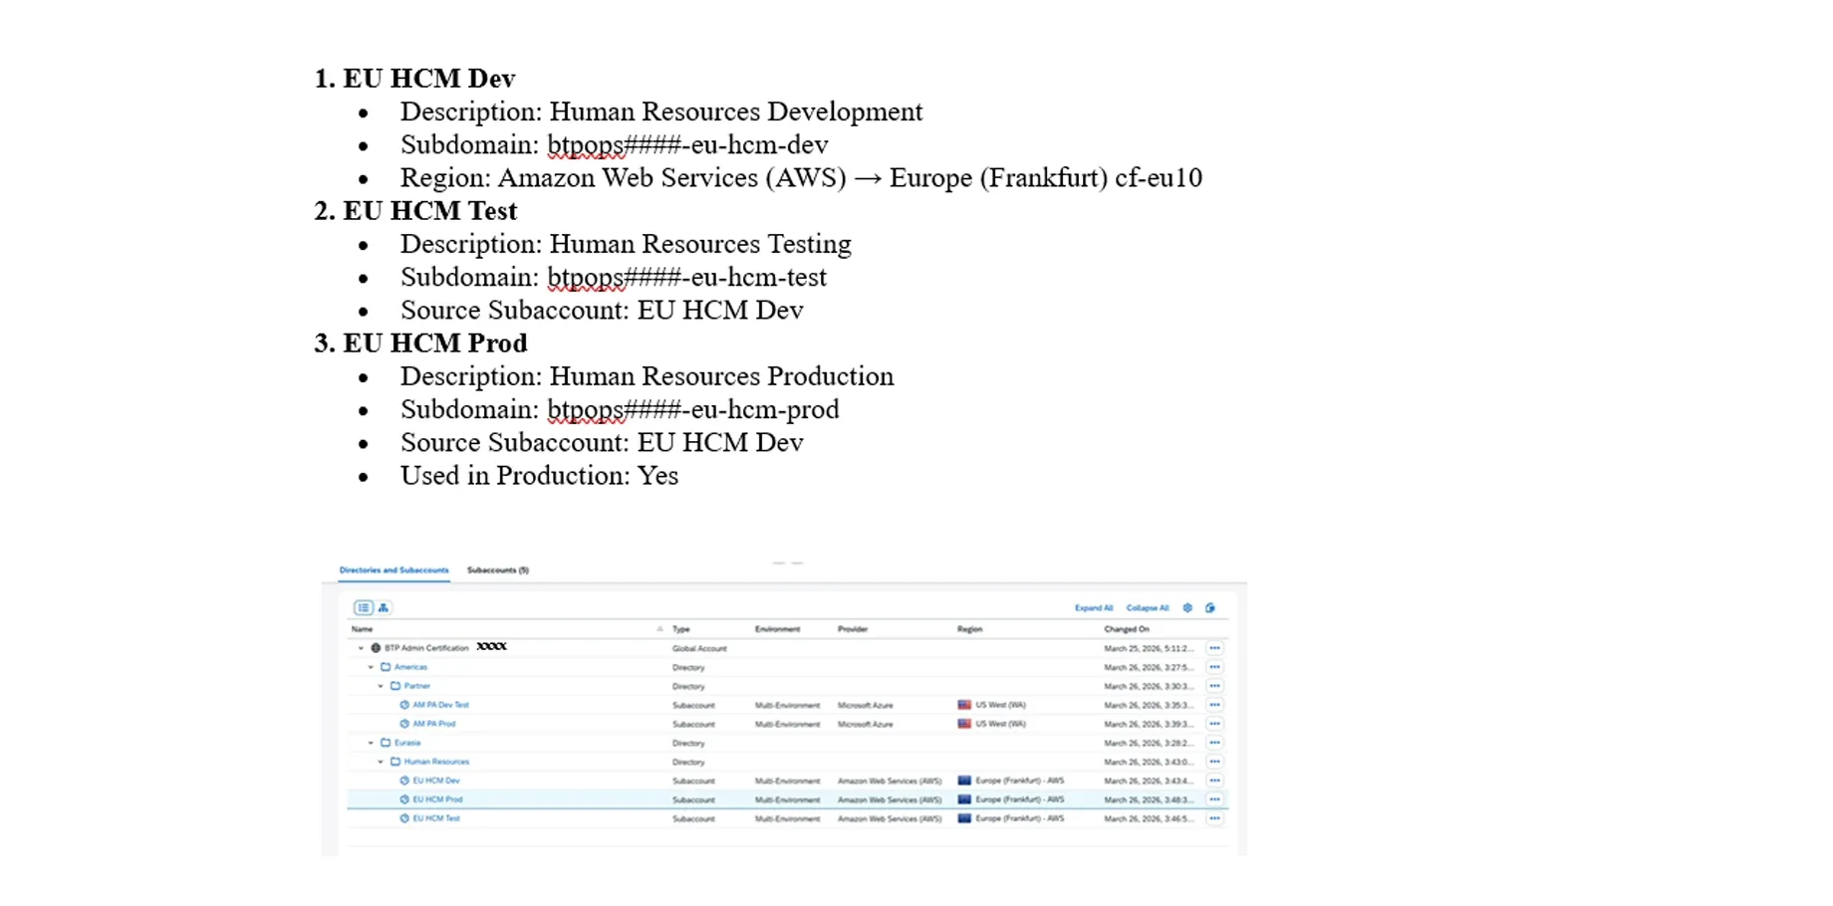The height and width of the screenshot is (906, 1833).
Task: Click Expand All
Action: (1094, 607)
